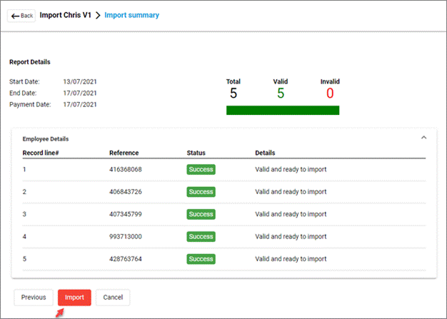Select reference number 993713000
The image size is (447, 319).
[125, 237]
